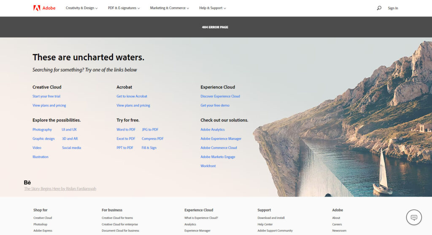Open JPG to PDF link
This screenshot has height=235, width=432.
(x=150, y=130)
